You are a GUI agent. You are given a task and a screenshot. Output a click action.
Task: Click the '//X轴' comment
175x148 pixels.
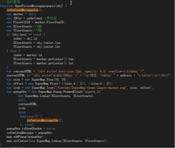tap(37, 26)
